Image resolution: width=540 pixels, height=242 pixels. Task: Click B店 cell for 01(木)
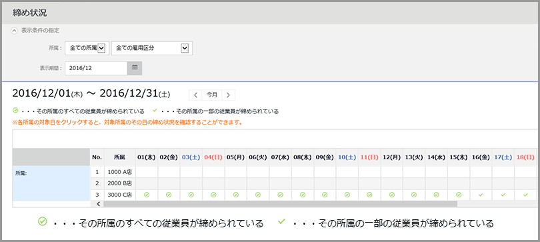[147, 183]
